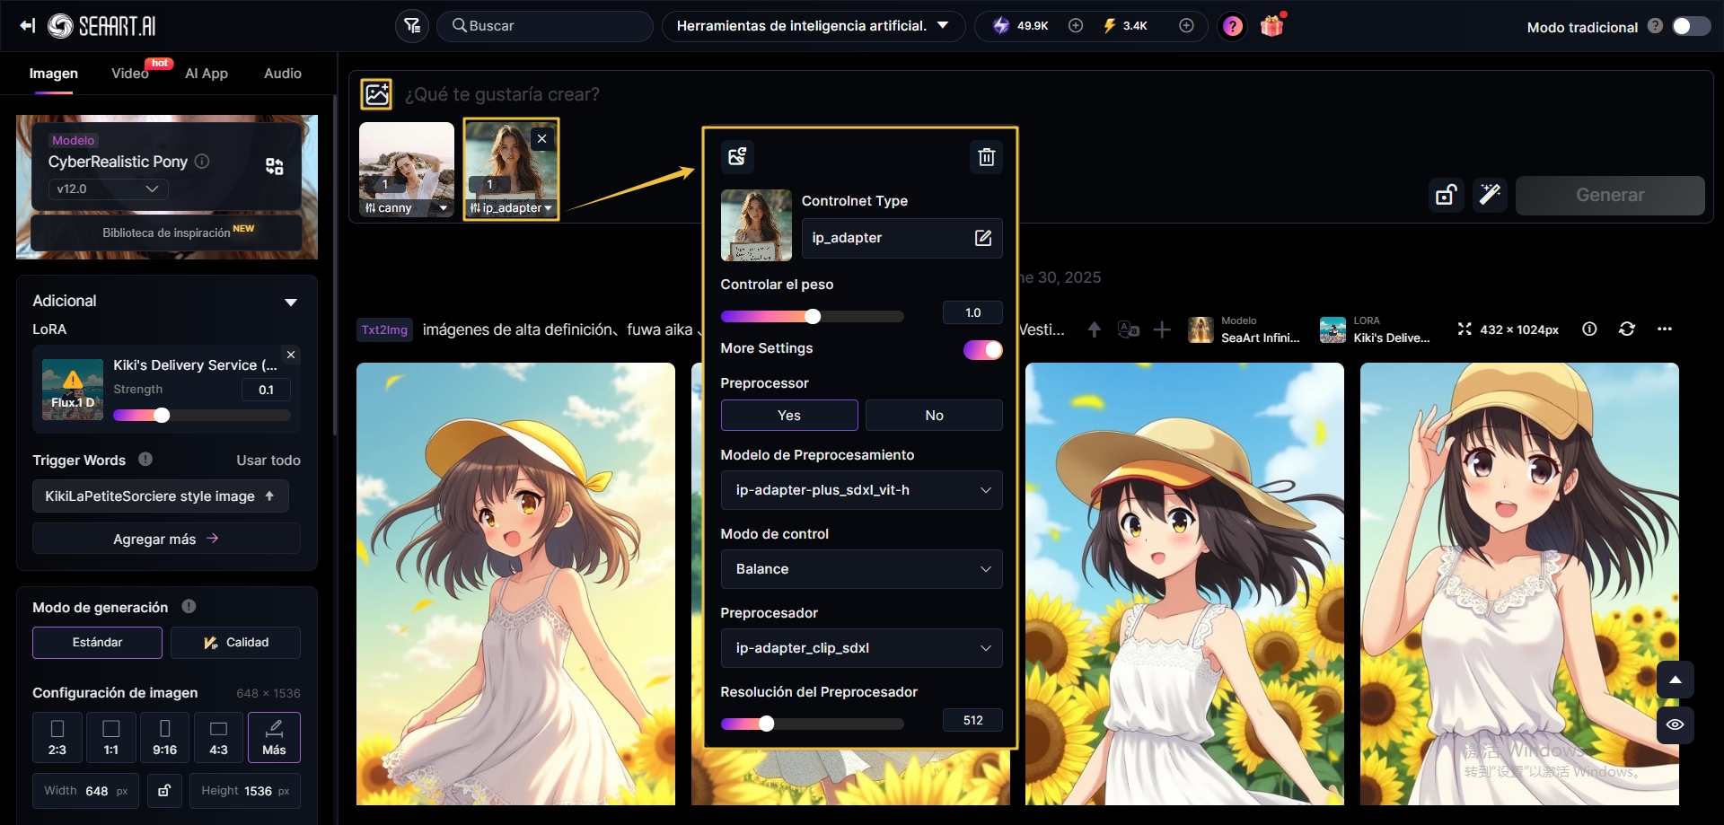Open the purple help question mark
The width and height of the screenshot is (1724, 825).
[1233, 26]
